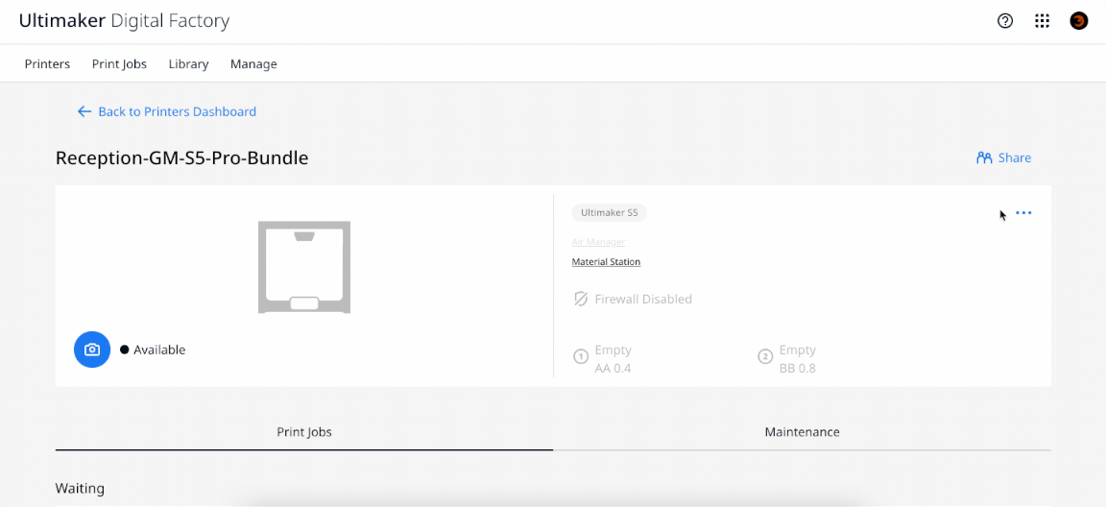Click the Ultimaker S5 model tag
This screenshot has width=1106, height=507.
pyautogui.click(x=610, y=212)
